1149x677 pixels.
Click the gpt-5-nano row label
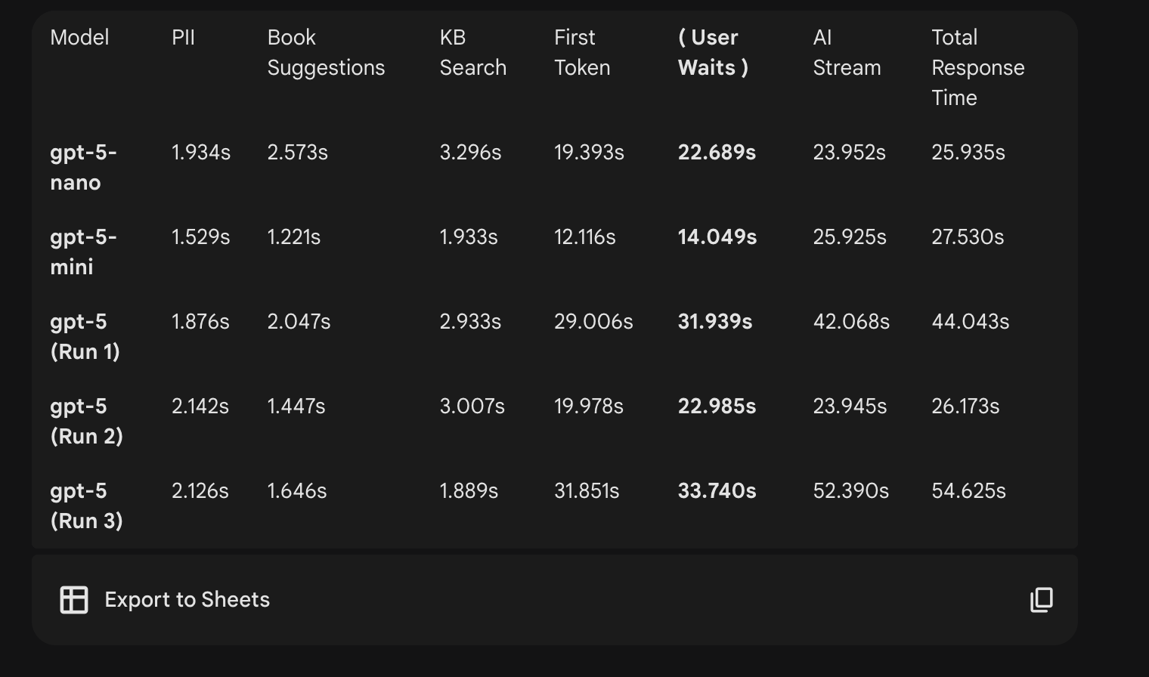[x=83, y=168]
